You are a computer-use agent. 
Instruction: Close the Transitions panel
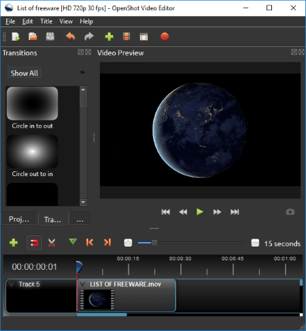point(88,52)
